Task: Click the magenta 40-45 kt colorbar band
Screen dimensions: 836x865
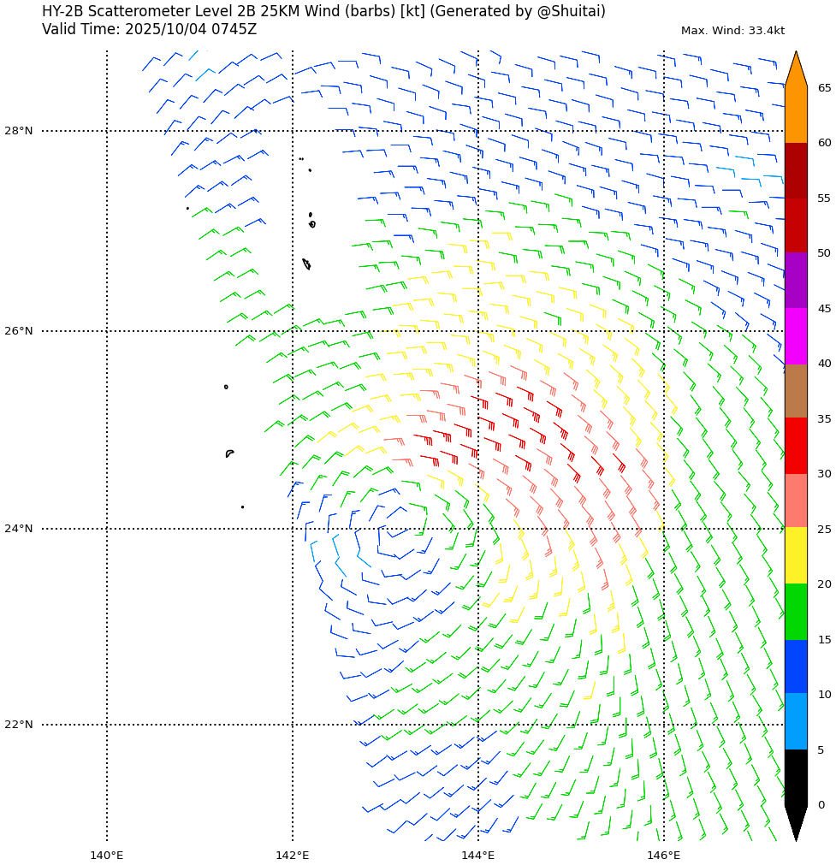Action: point(796,336)
